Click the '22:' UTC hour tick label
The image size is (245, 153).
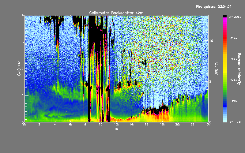193,125
